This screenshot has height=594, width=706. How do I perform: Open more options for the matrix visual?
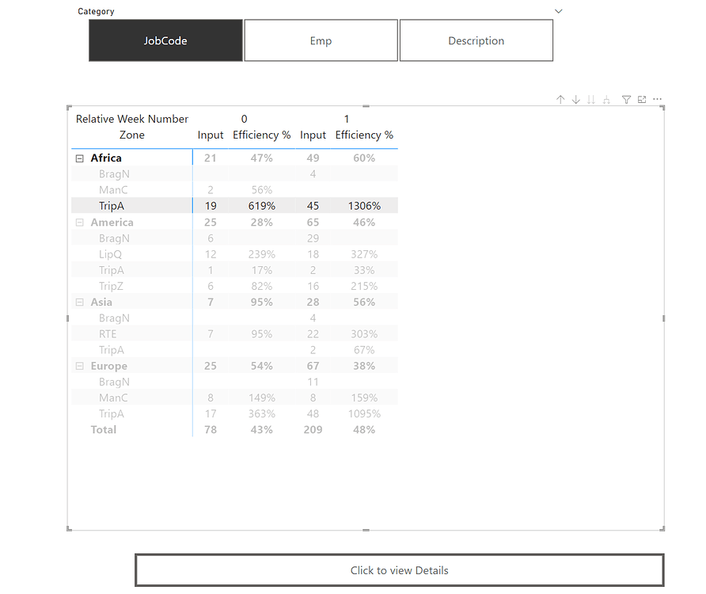click(658, 99)
